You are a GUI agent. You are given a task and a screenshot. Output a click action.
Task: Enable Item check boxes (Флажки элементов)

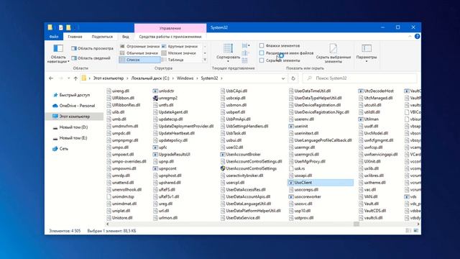tap(262, 46)
